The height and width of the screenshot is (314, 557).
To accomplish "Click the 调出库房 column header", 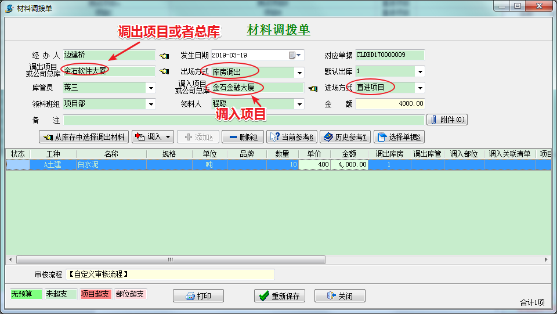I will point(389,154).
